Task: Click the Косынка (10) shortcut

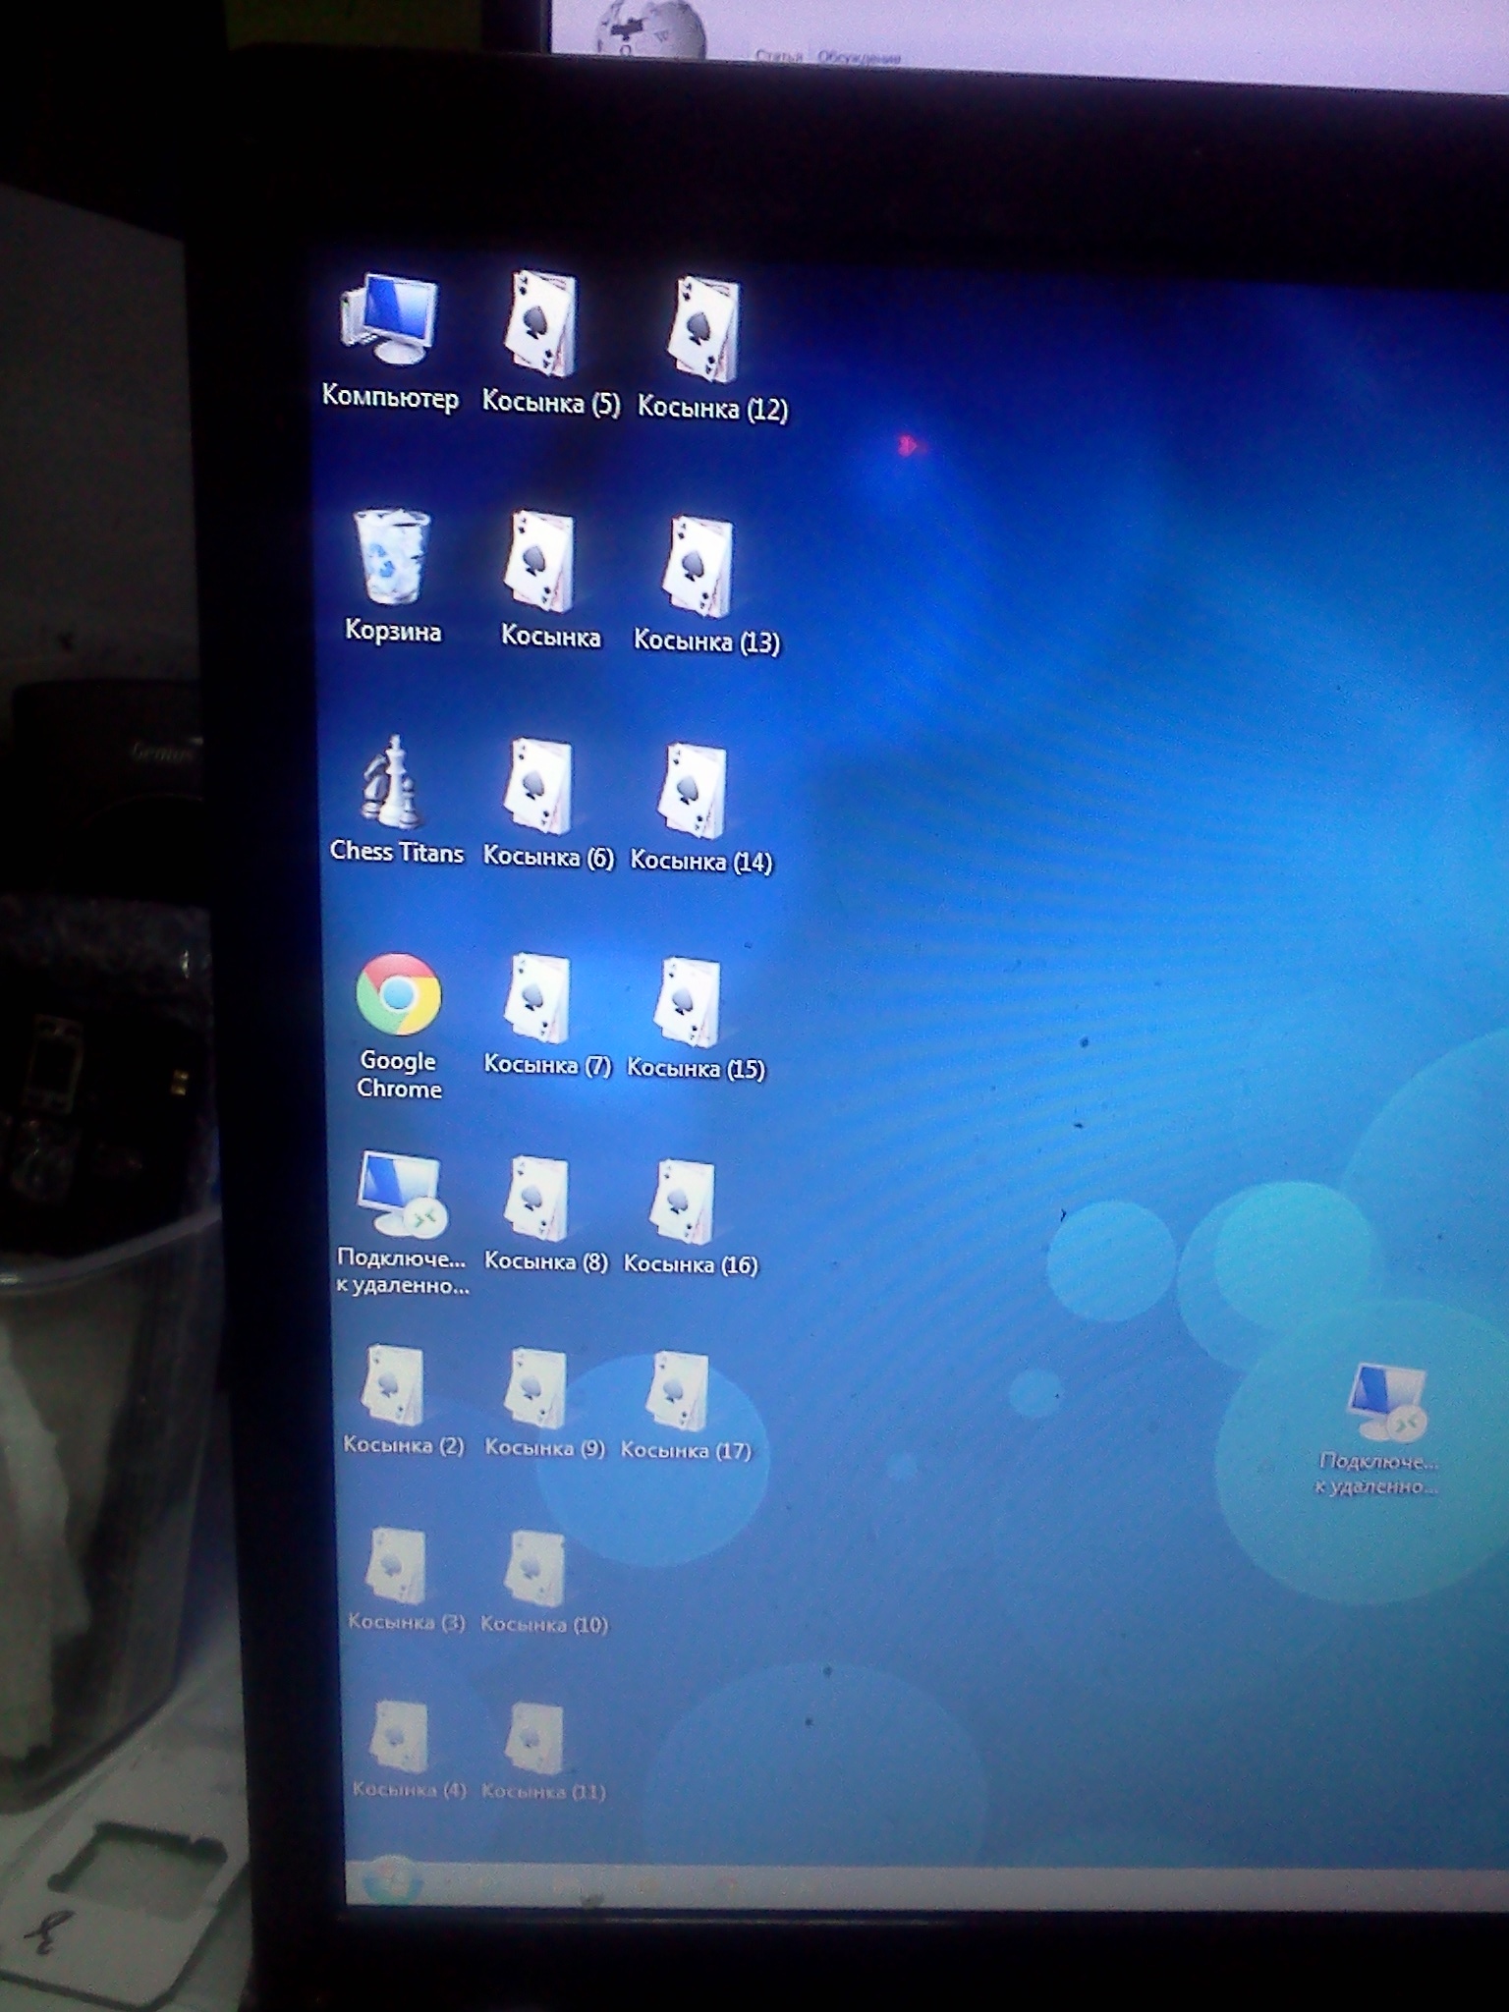Action: pyautogui.click(x=543, y=1581)
